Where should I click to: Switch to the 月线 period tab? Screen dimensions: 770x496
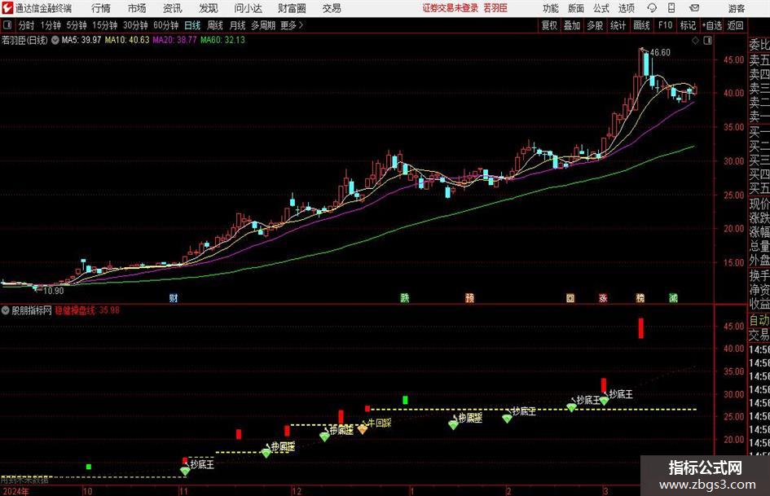coord(238,25)
